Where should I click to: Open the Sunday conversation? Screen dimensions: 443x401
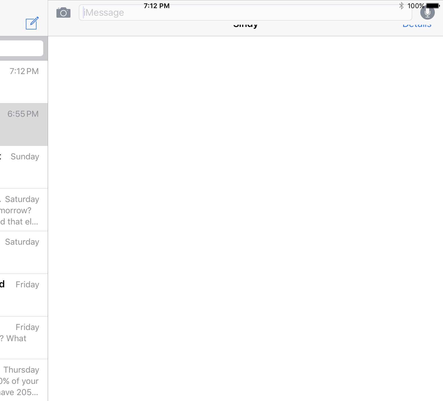coord(24,167)
